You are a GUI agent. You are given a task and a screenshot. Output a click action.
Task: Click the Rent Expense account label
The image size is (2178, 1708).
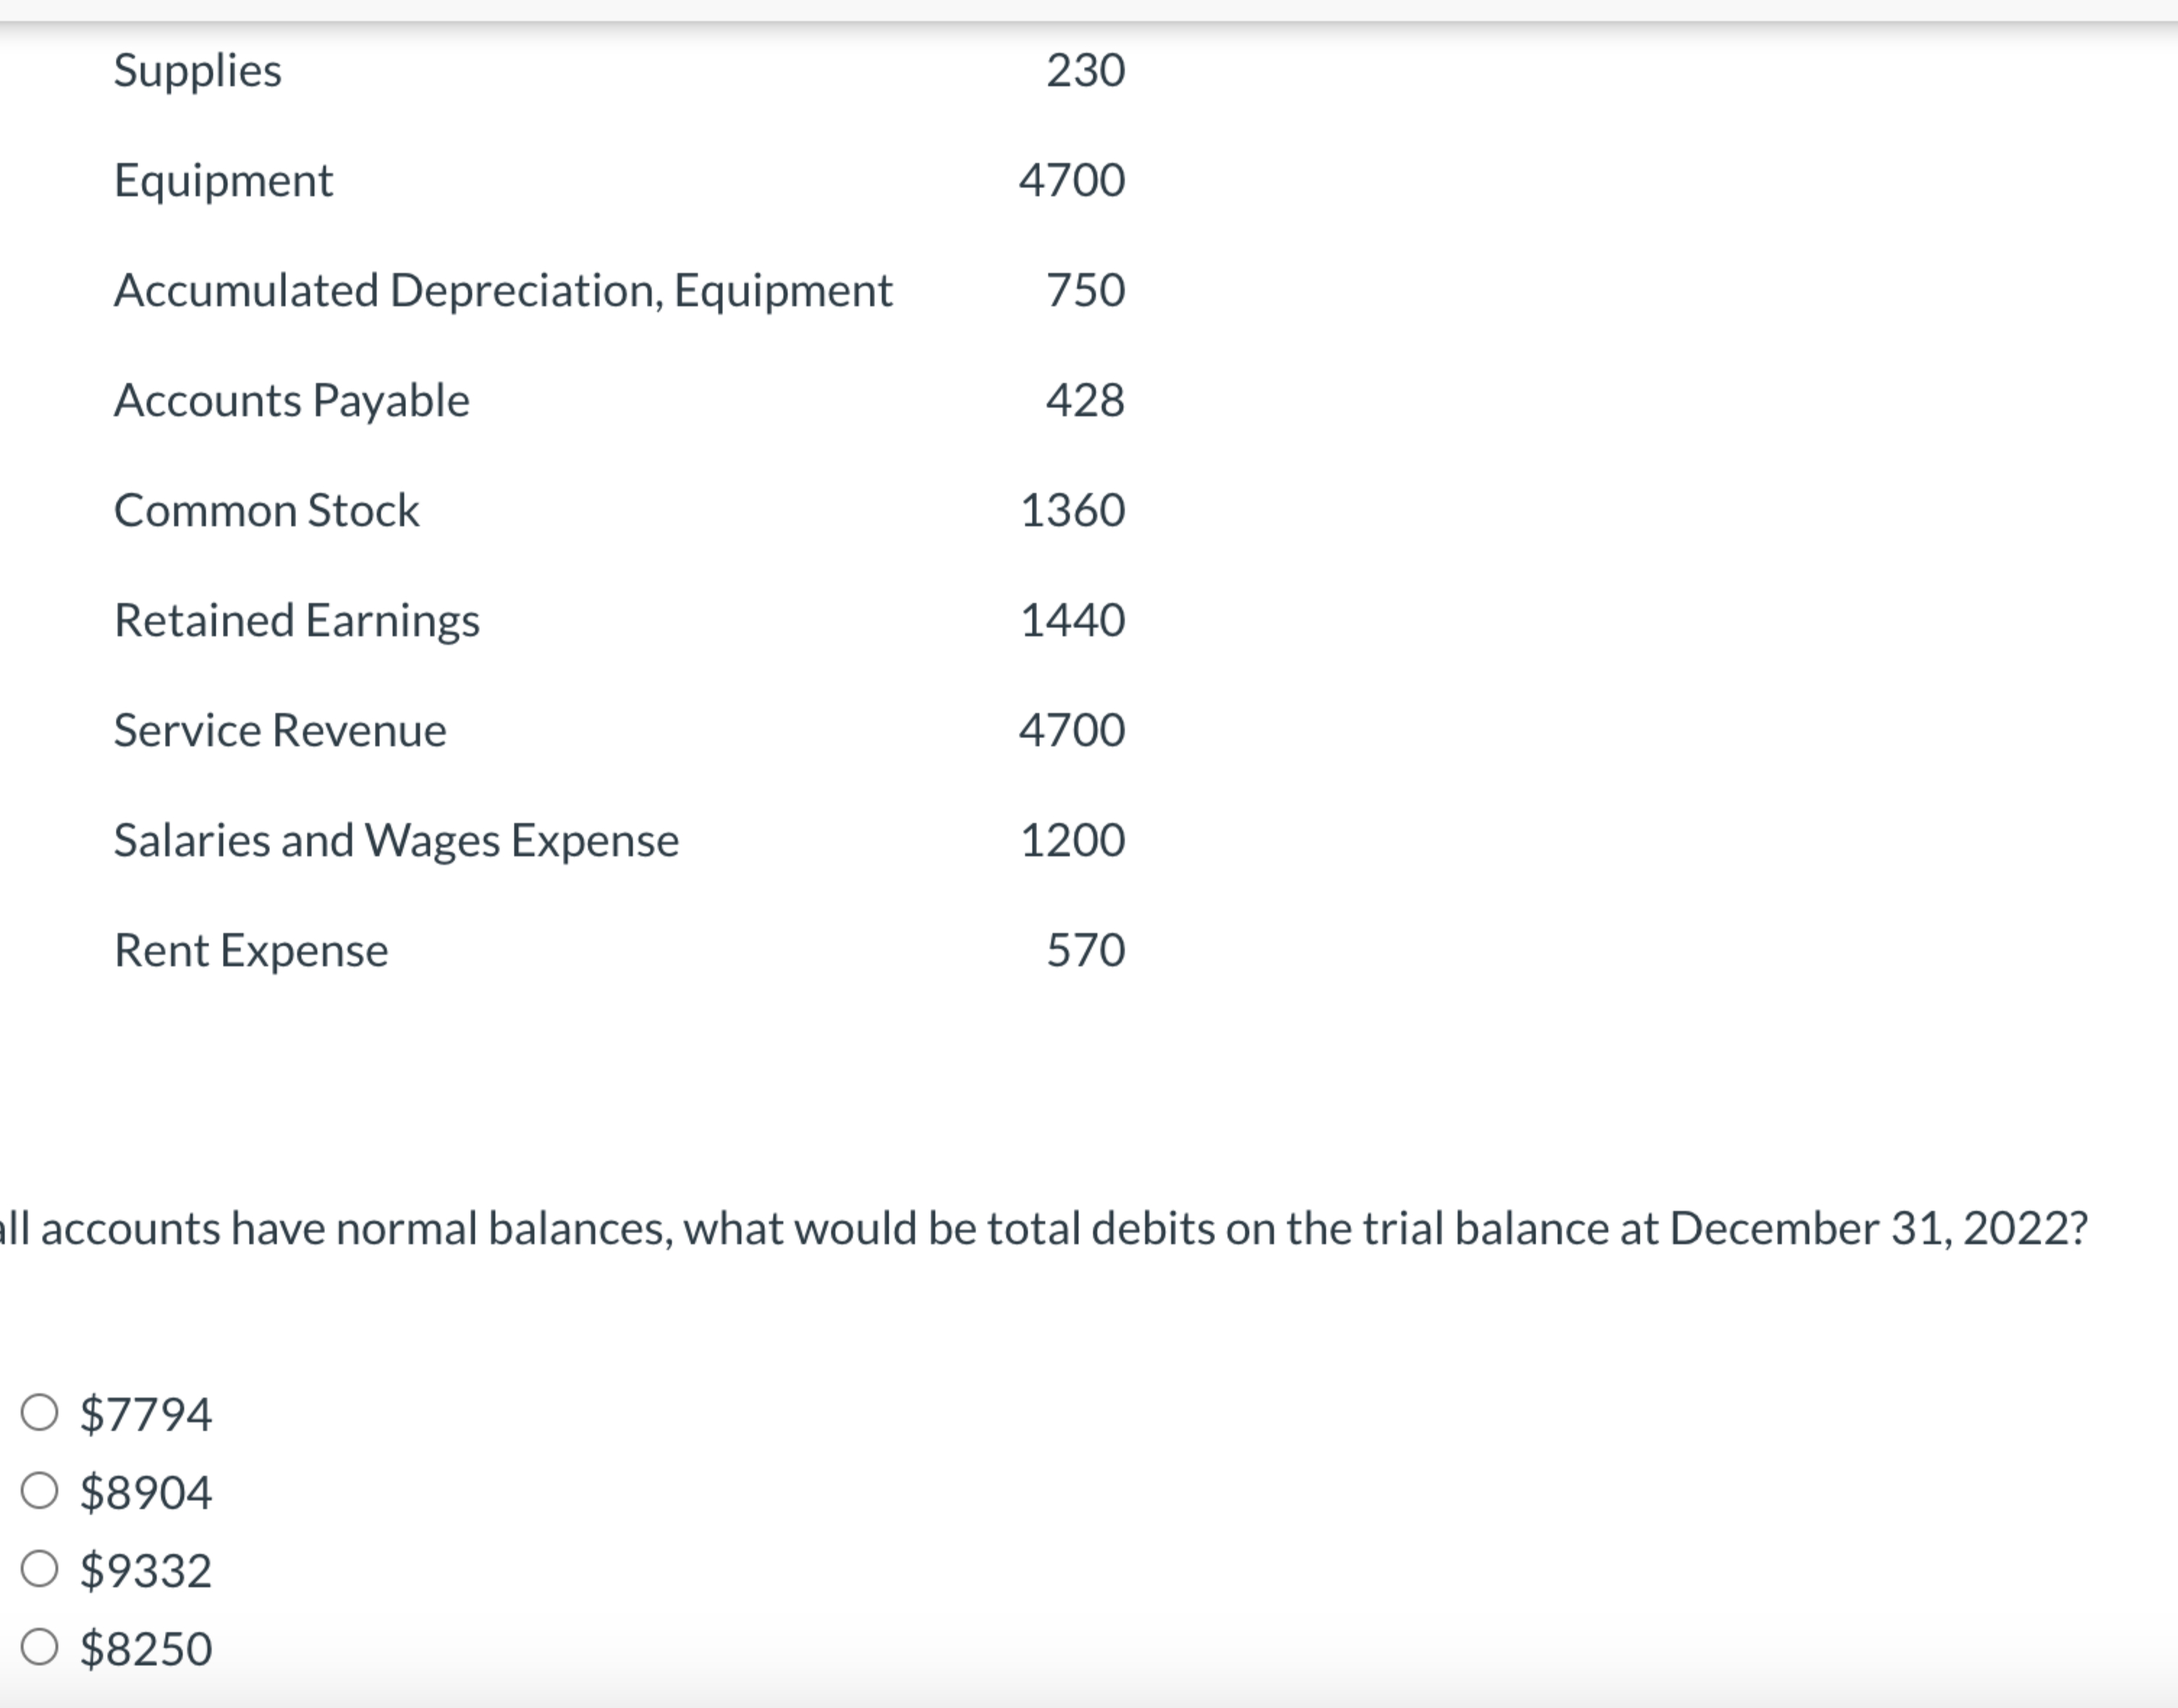pos(251,950)
